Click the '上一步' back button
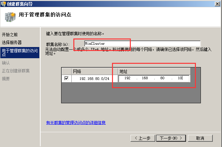Viewport: 222px width, 147px height. coord(143,138)
